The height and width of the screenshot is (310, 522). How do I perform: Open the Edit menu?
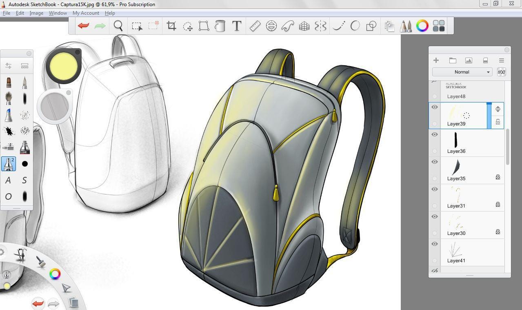20,13
